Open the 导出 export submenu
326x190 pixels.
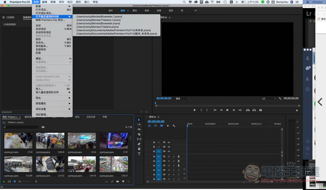pos(52,98)
